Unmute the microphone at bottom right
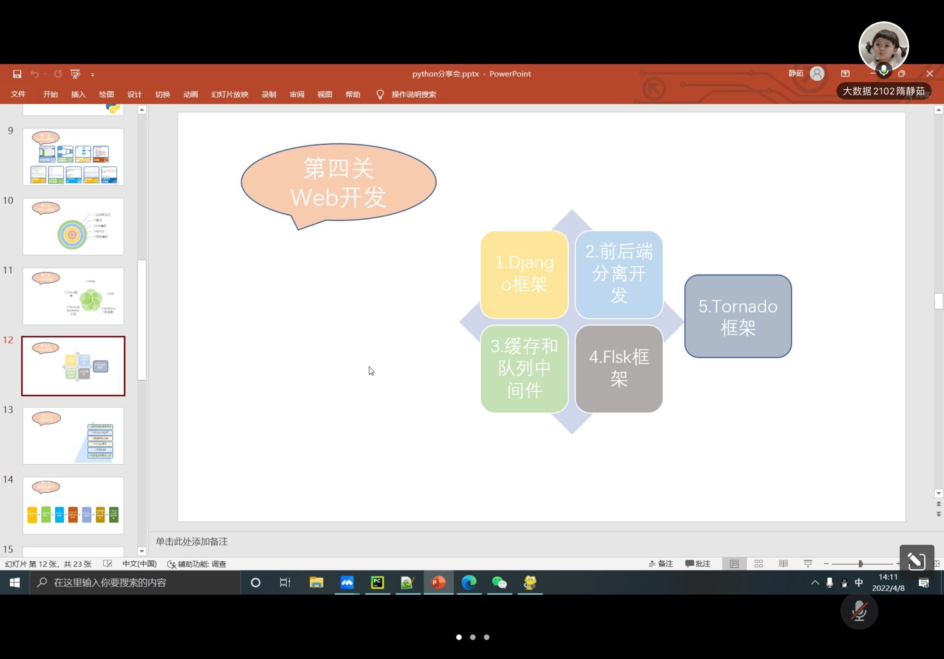The image size is (944, 659). 859,612
